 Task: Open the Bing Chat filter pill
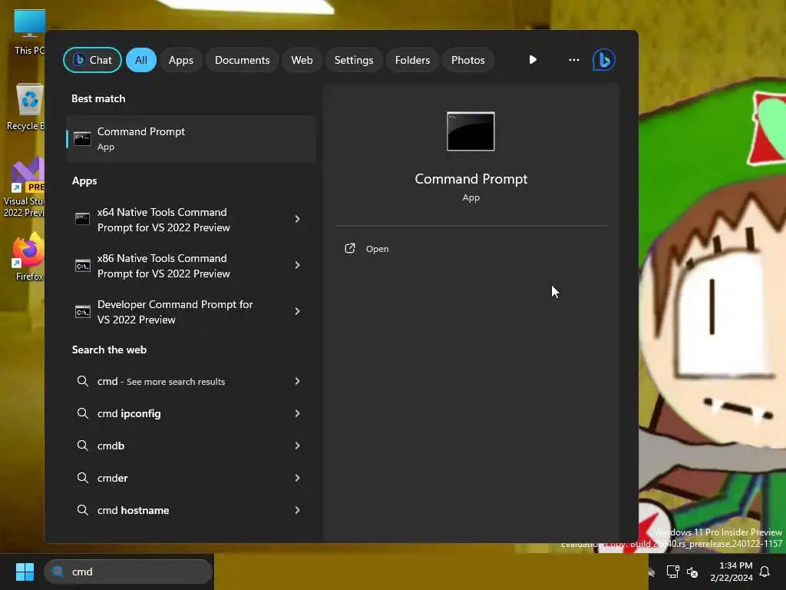[x=92, y=60]
